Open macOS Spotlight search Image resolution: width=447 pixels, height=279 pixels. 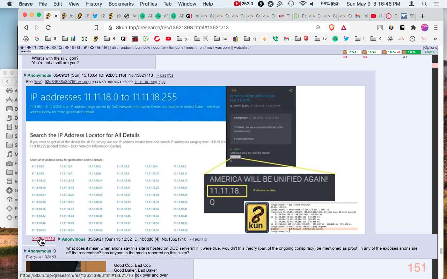(x=425, y=4)
